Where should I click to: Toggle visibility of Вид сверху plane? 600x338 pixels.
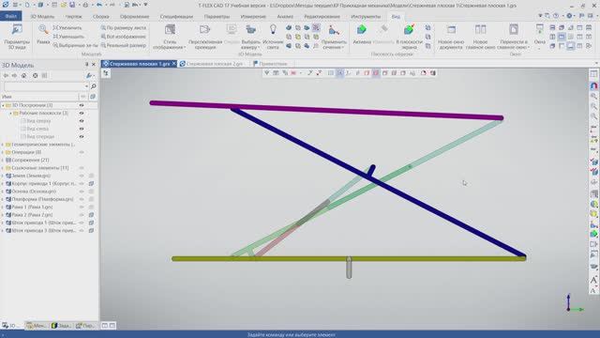click(x=82, y=121)
